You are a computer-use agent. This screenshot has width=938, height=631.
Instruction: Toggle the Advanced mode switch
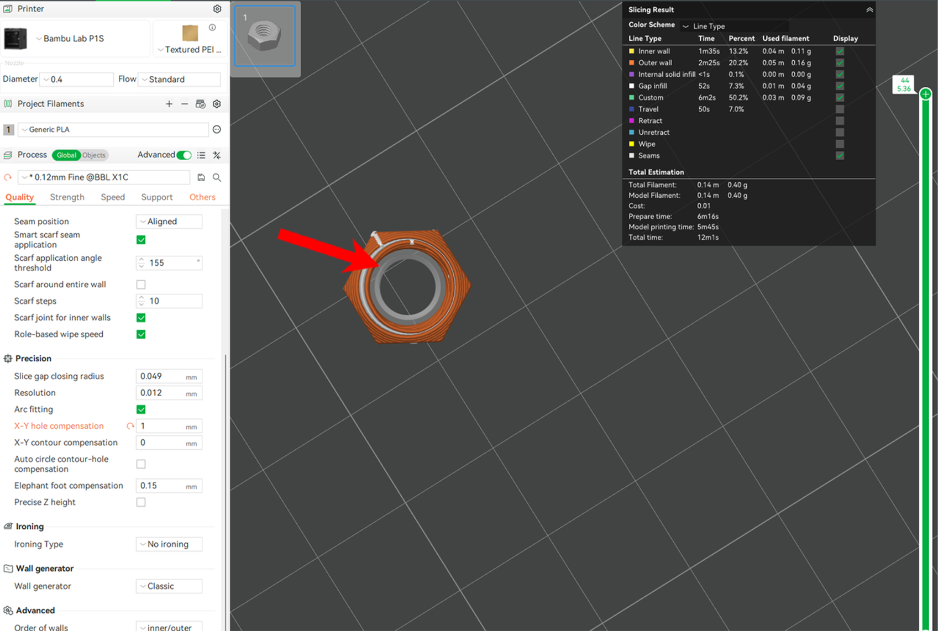pos(184,155)
